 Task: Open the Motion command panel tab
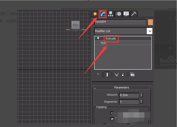tap(118, 14)
